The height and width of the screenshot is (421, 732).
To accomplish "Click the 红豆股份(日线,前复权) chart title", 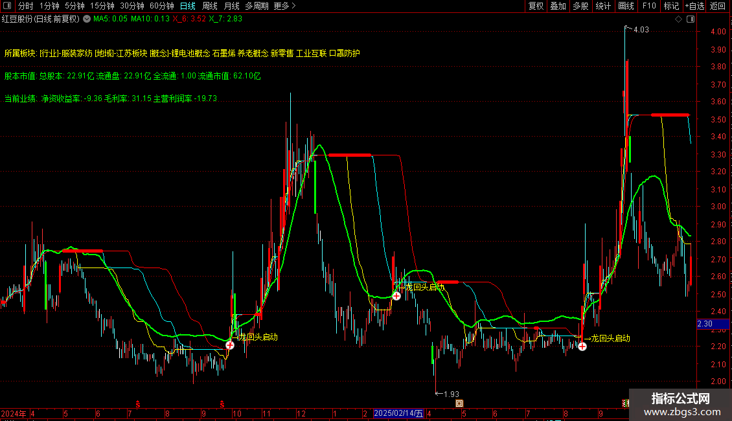I will [x=41, y=19].
